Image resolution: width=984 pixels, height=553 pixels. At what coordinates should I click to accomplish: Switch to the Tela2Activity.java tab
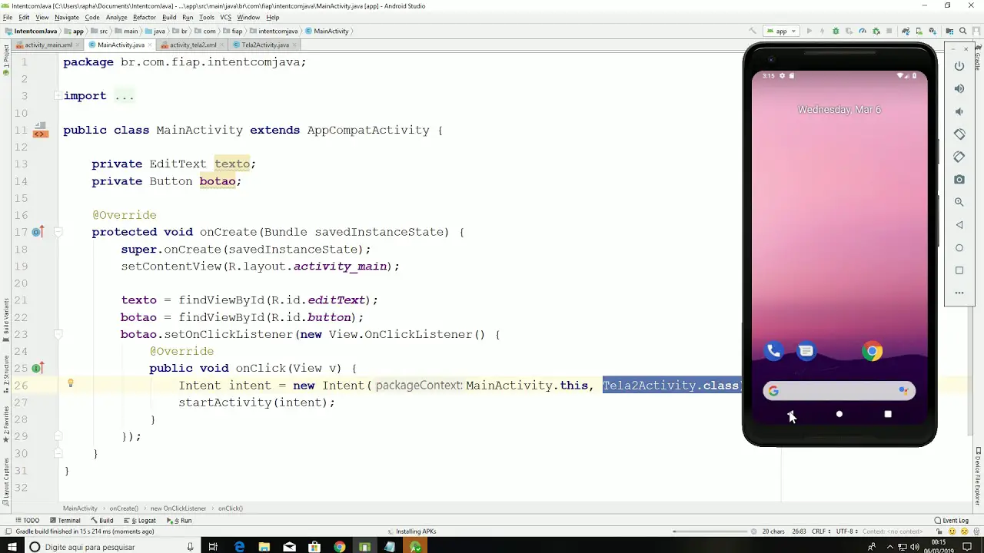click(x=264, y=45)
